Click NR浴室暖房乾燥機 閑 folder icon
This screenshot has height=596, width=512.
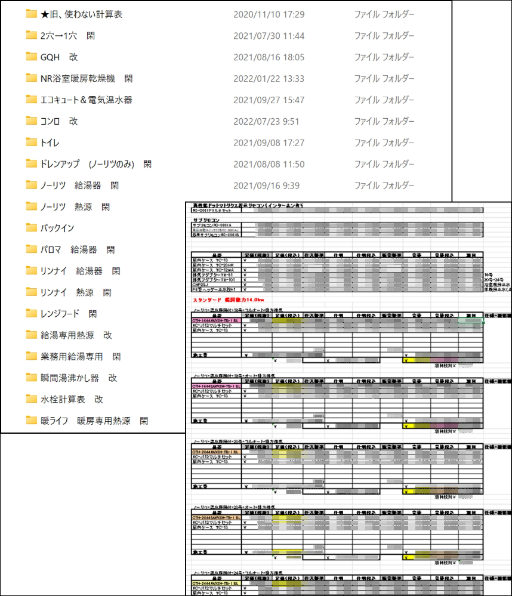pyautogui.click(x=31, y=78)
